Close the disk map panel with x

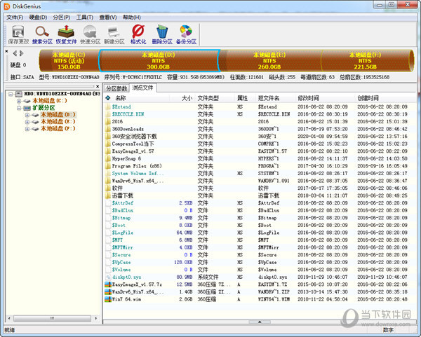coord(7,51)
